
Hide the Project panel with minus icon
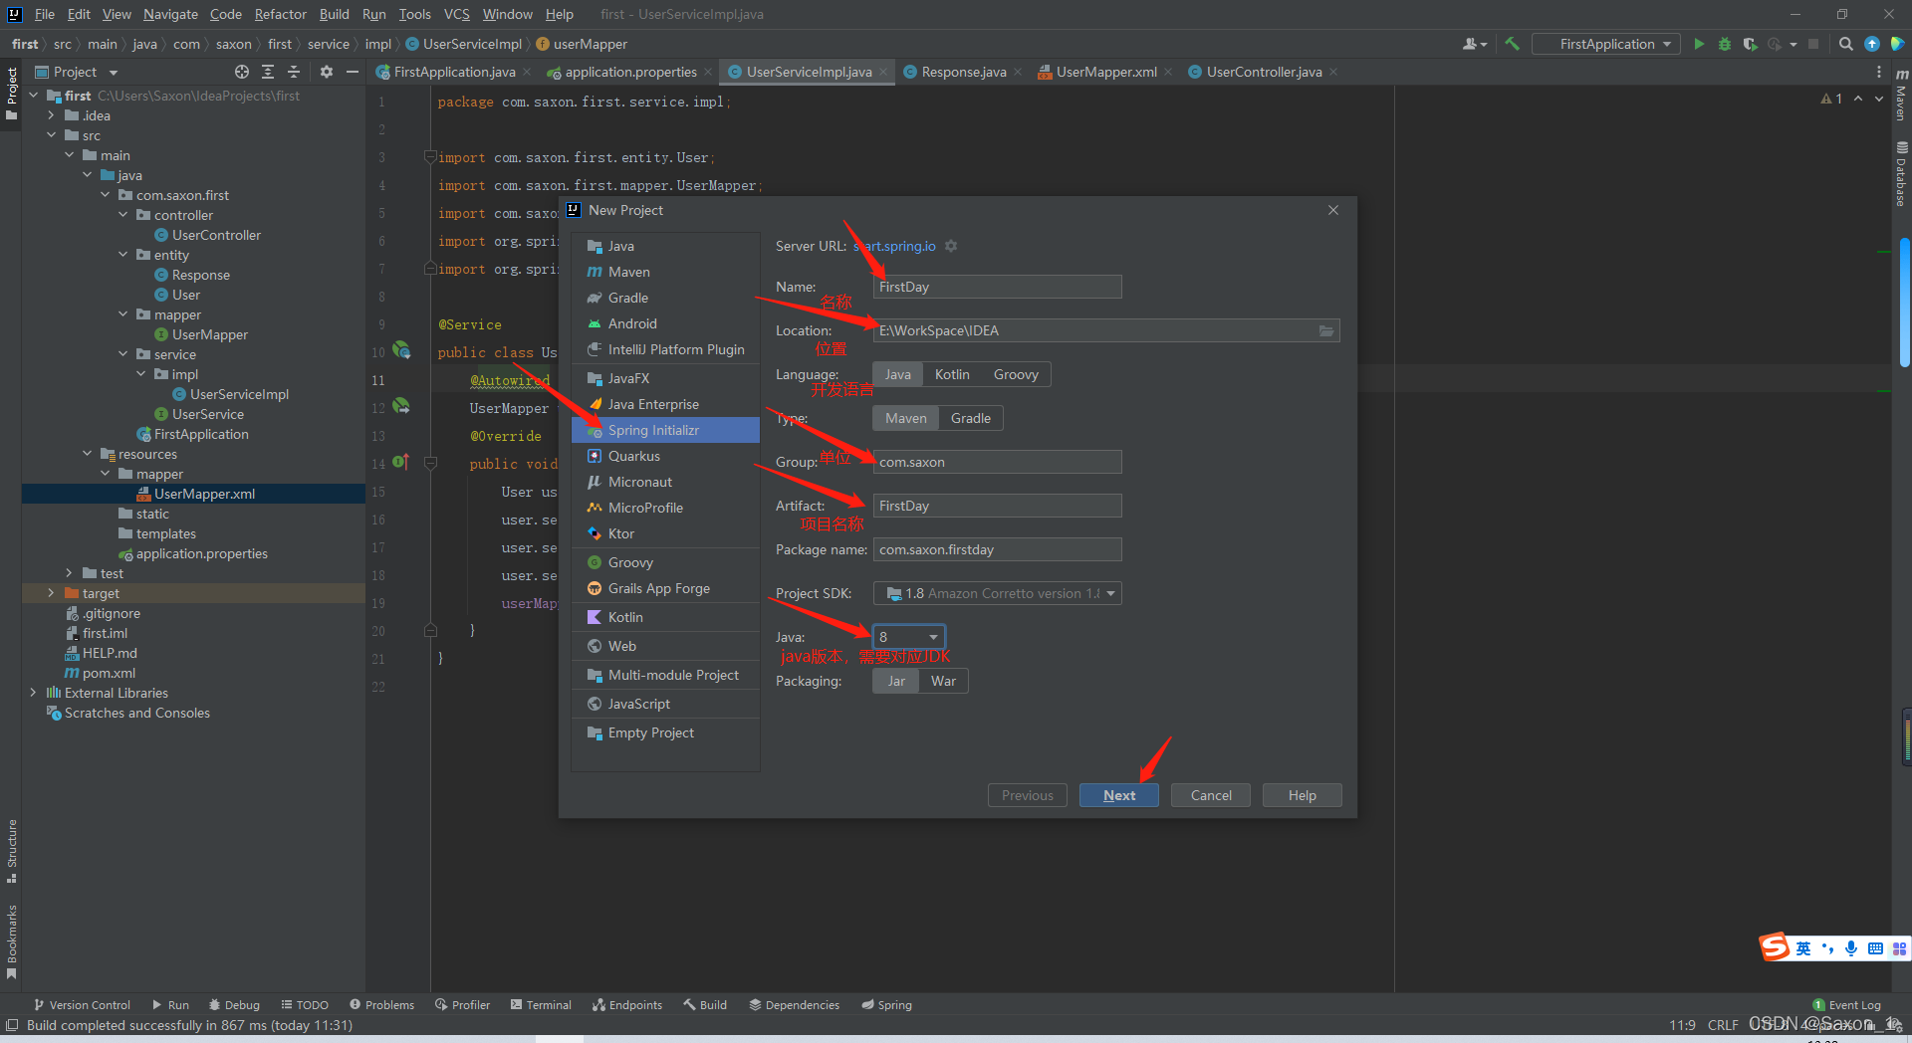coord(352,72)
